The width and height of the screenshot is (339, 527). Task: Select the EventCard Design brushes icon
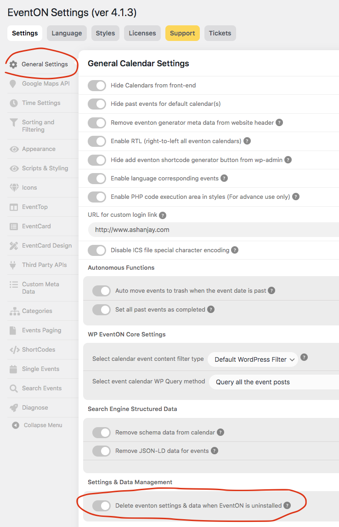[14, 245]
